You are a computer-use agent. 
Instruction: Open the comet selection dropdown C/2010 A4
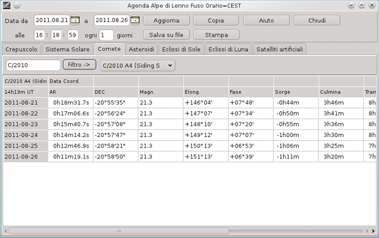(x=138, y=66)
